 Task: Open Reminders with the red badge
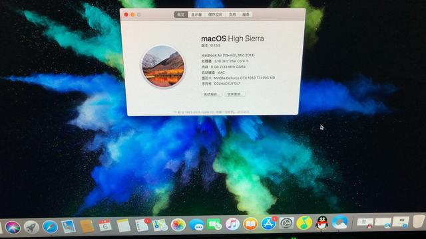pos(142,225)
